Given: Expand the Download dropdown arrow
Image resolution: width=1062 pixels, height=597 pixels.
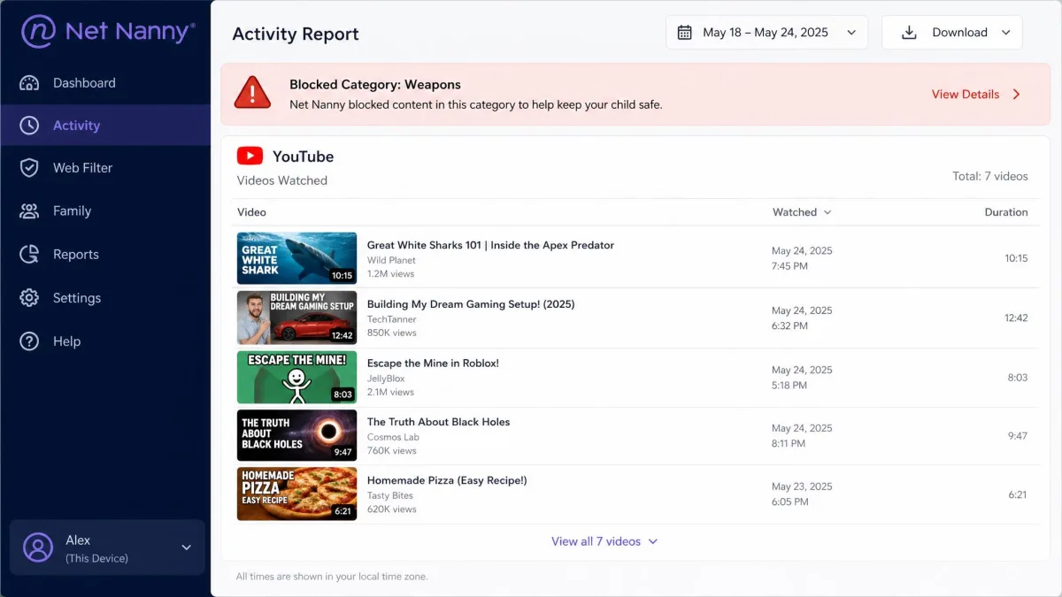Looking at the screenshot, I should pyautogui.click(x=1005, y=33).
